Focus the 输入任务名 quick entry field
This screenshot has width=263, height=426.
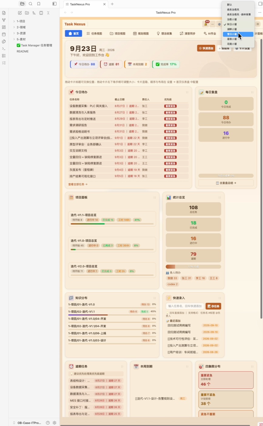185,306
